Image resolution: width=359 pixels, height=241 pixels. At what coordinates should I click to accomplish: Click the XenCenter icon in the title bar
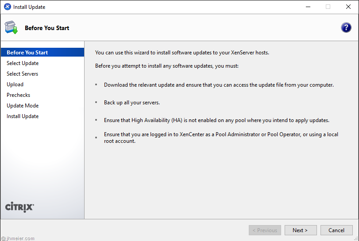(7, 7)
